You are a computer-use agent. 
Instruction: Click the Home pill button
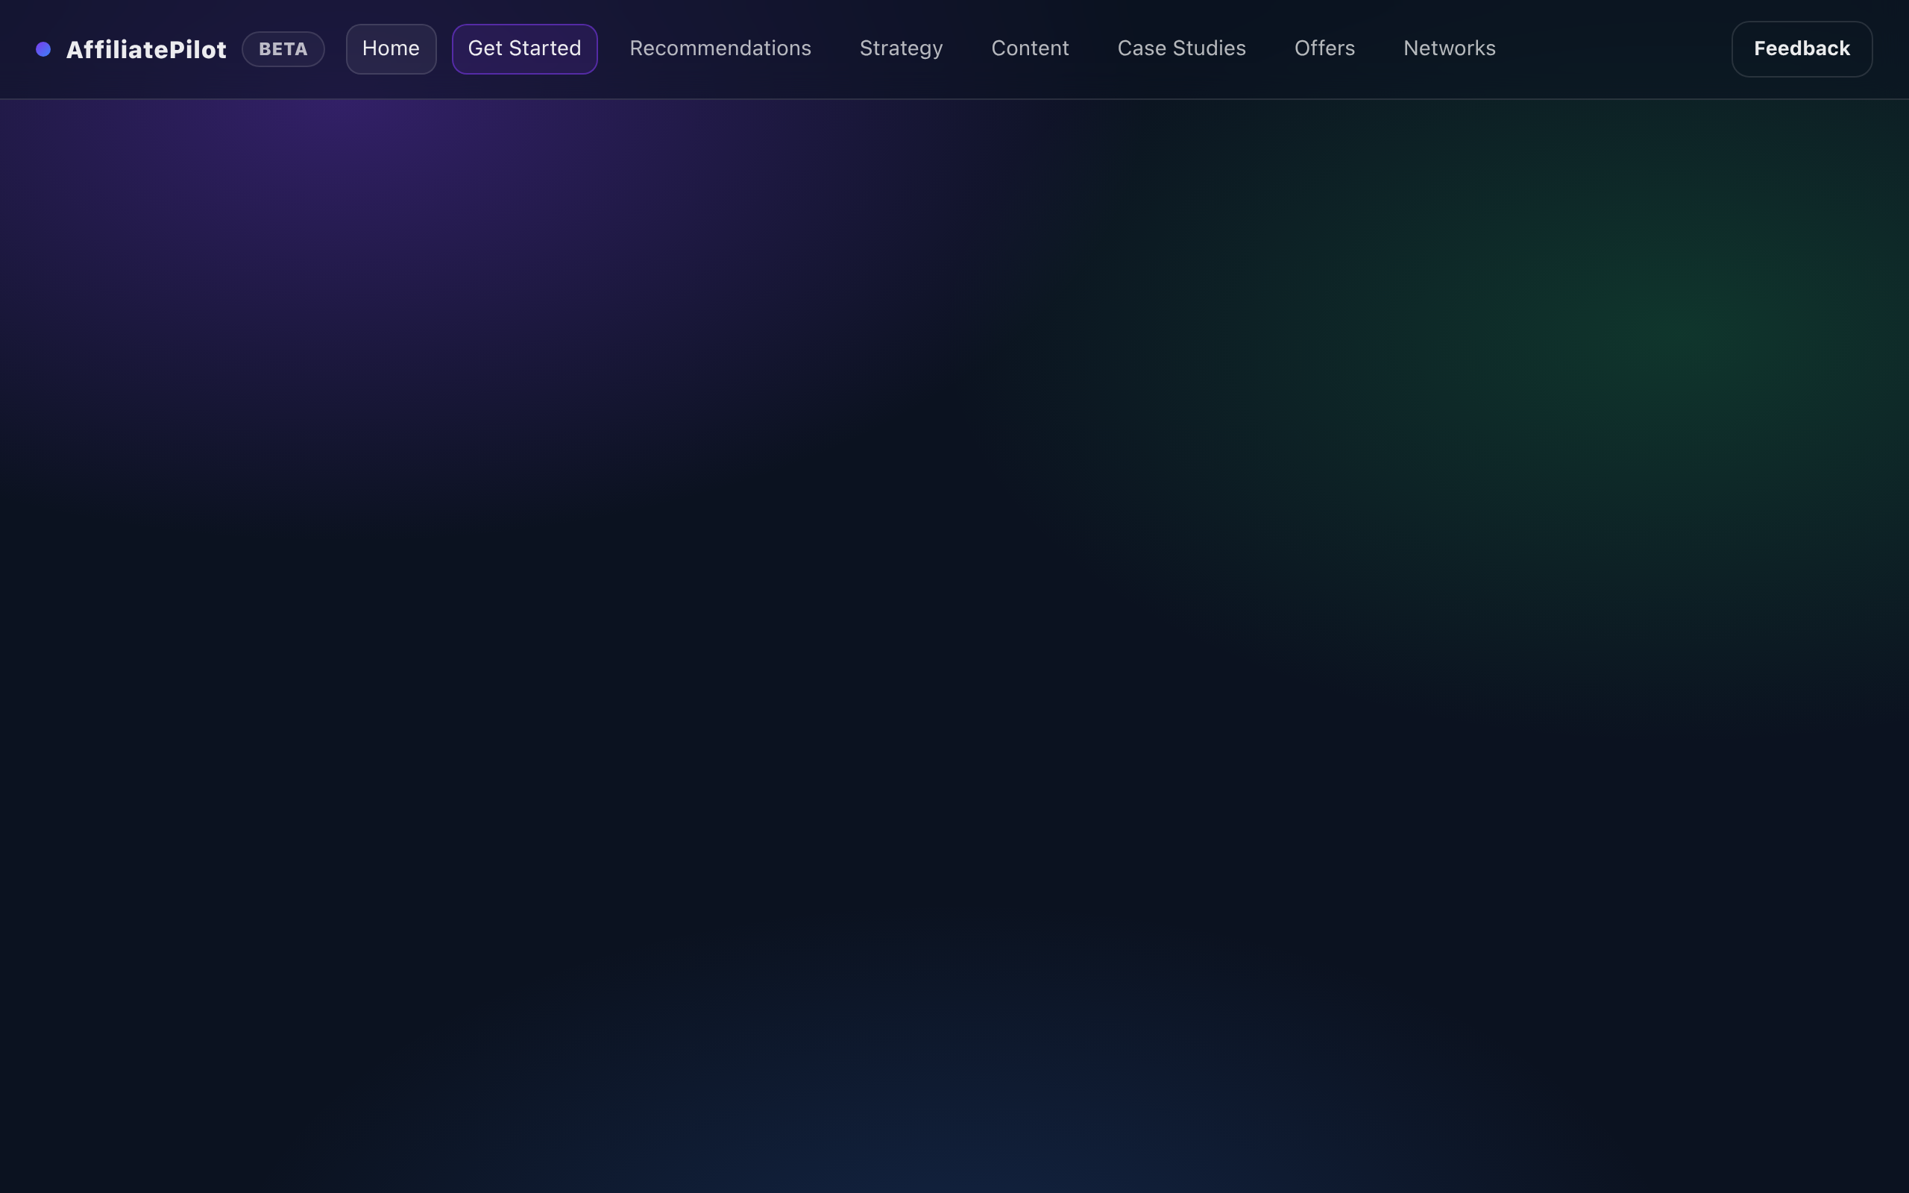pos(391,48)
